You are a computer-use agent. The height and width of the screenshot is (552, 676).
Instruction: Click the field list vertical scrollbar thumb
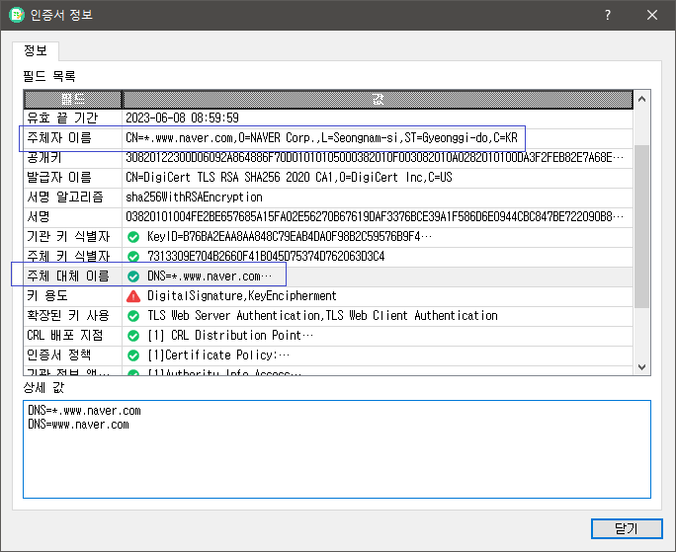pyautogui.click(x=641, y=226)
